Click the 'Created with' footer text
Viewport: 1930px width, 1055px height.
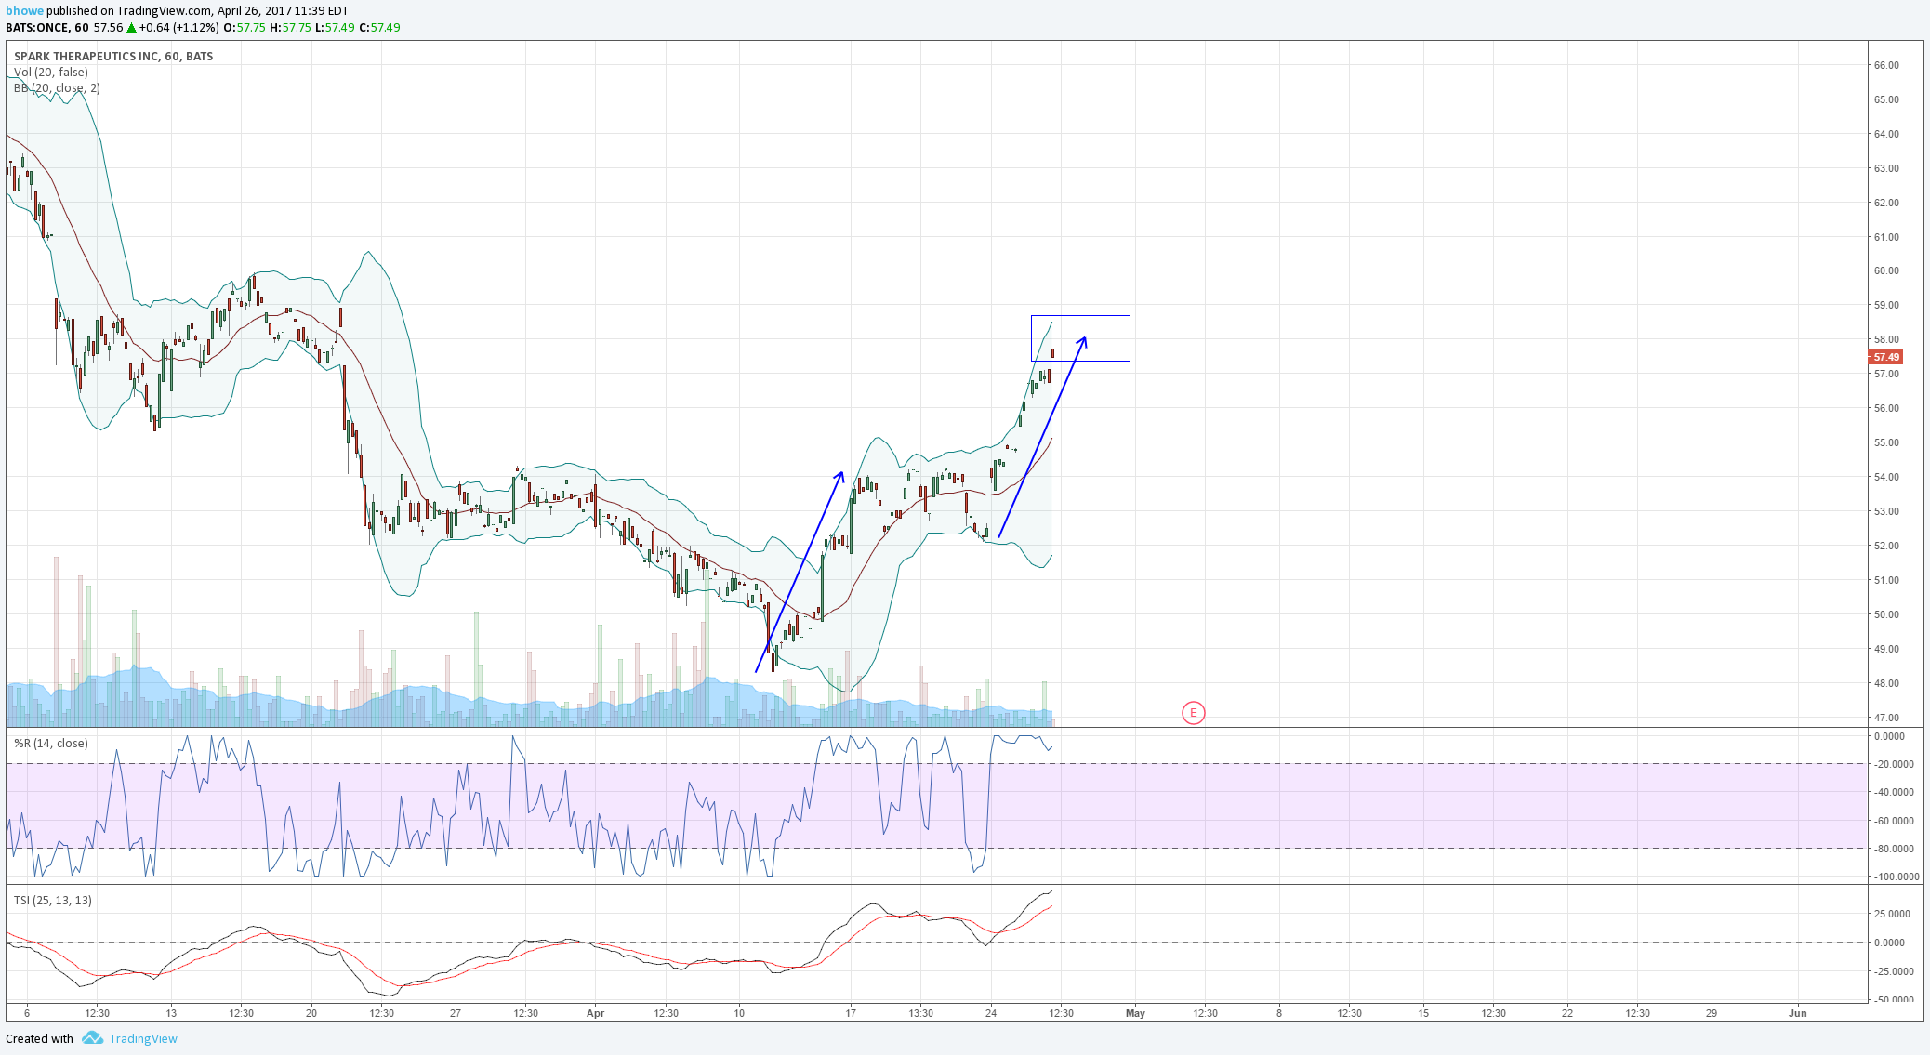click(x=39, y=1039)
